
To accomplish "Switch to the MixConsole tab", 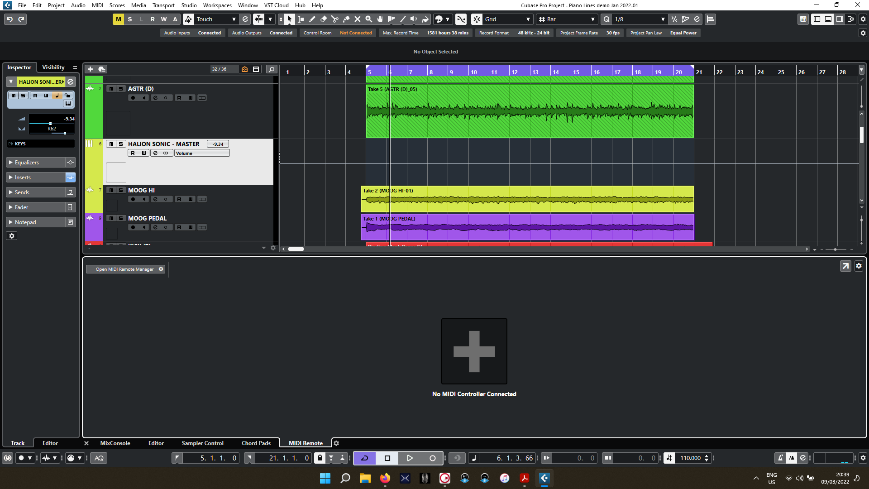I will point(115,443).
